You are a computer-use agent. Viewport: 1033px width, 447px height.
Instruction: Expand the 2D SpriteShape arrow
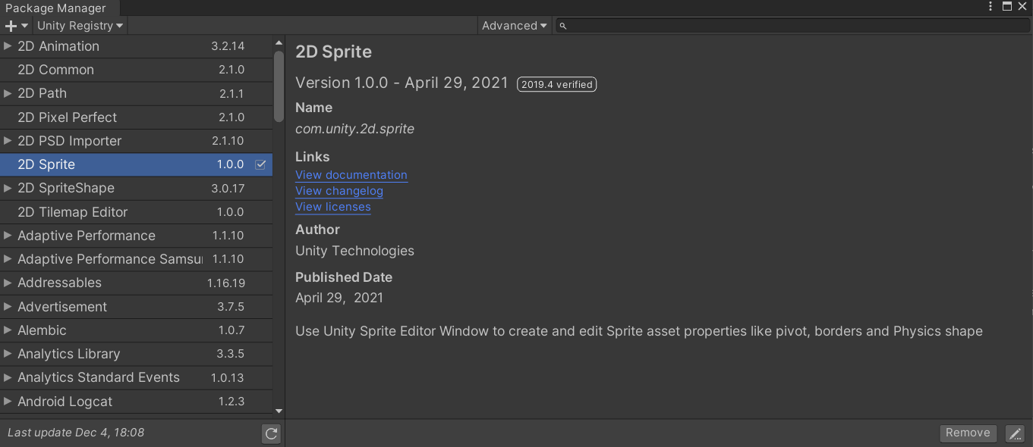click(8, 188)
